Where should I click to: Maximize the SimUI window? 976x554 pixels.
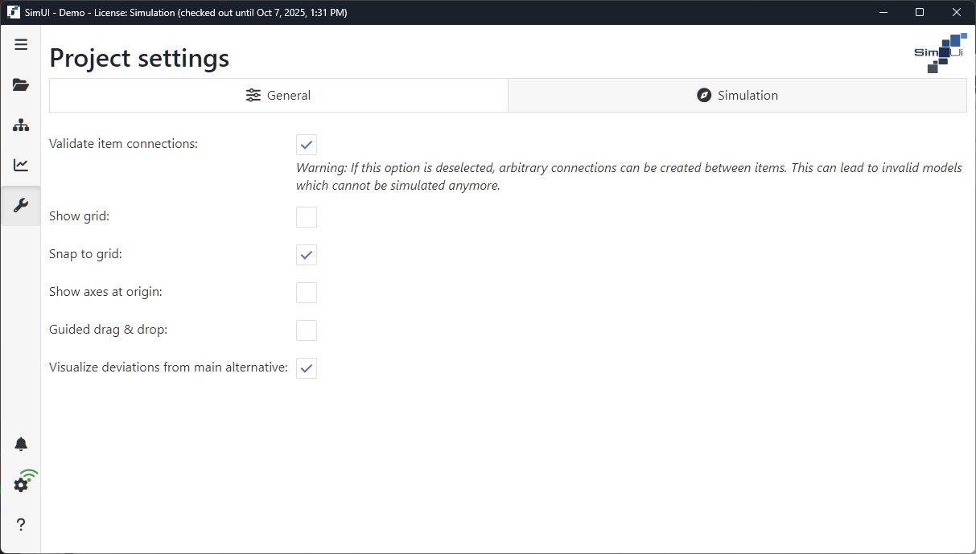tap(920, 13)
